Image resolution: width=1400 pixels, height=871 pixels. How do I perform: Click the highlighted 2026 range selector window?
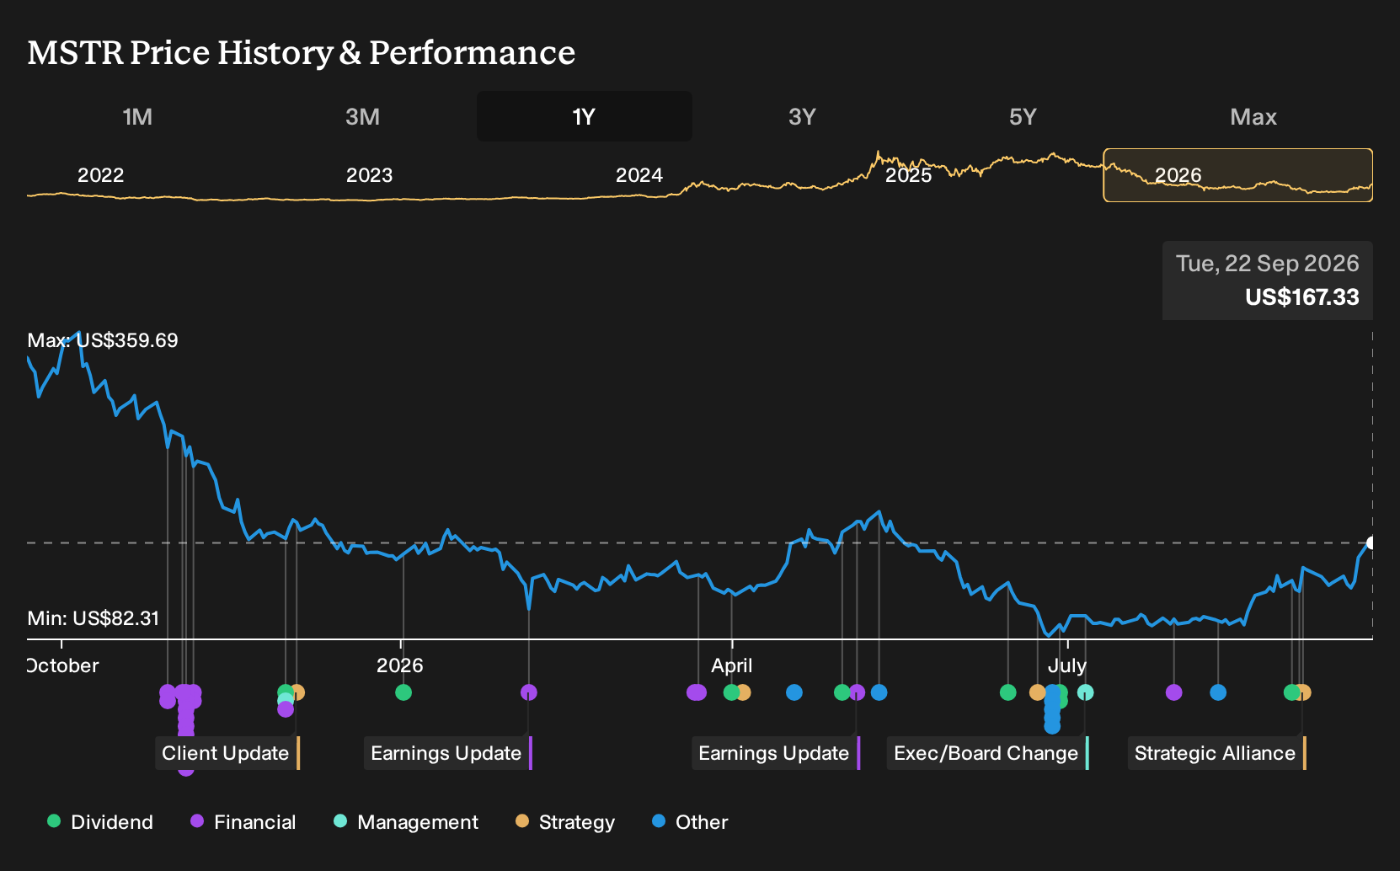(1238, 175)
